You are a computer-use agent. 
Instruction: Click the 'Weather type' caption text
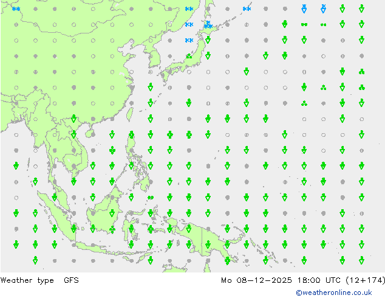point(27,280)
